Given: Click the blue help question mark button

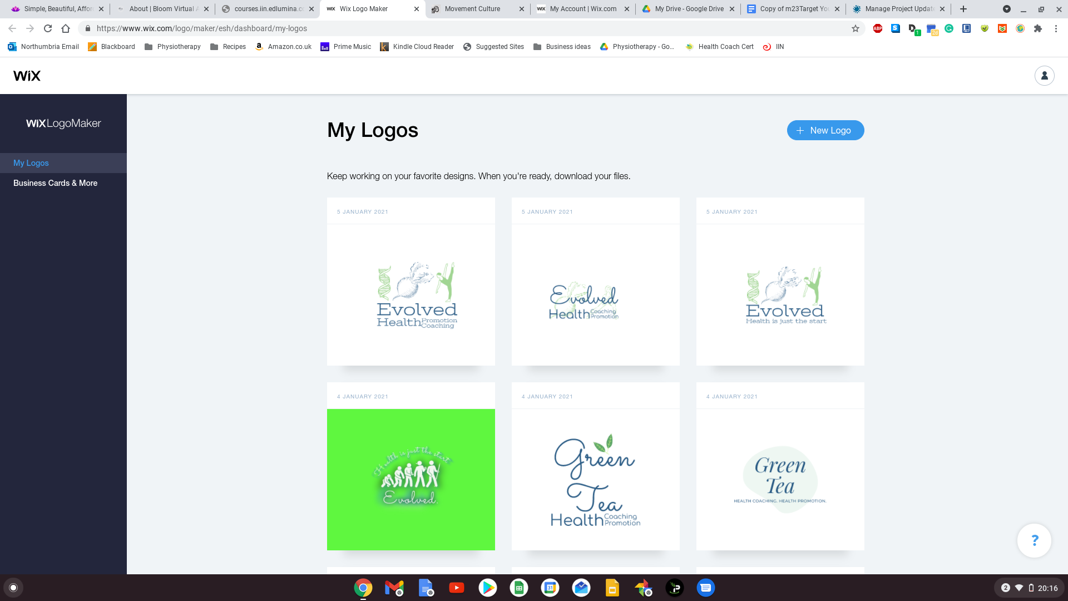Looking at the screenshot, I should (1034, 540).
